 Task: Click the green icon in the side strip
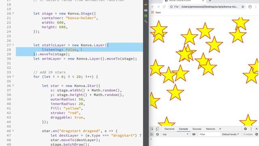pyautogui.click(x=146, y=16)
